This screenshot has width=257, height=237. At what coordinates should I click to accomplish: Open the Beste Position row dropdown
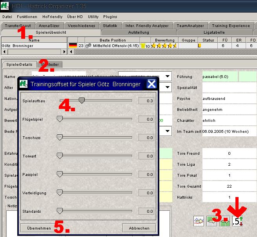[x=168, y=131]
